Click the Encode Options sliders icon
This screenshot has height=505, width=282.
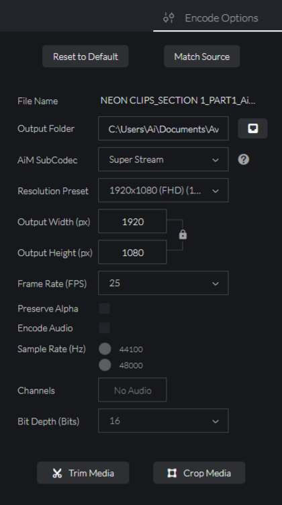pos(169,17)
